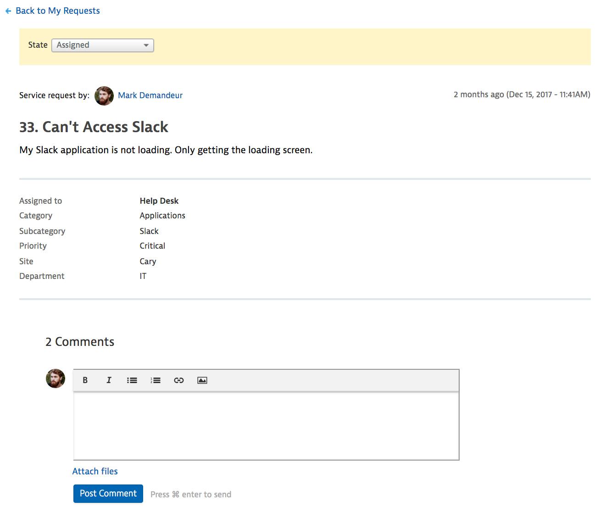Insert a numbered list in comment

[156, 380]
